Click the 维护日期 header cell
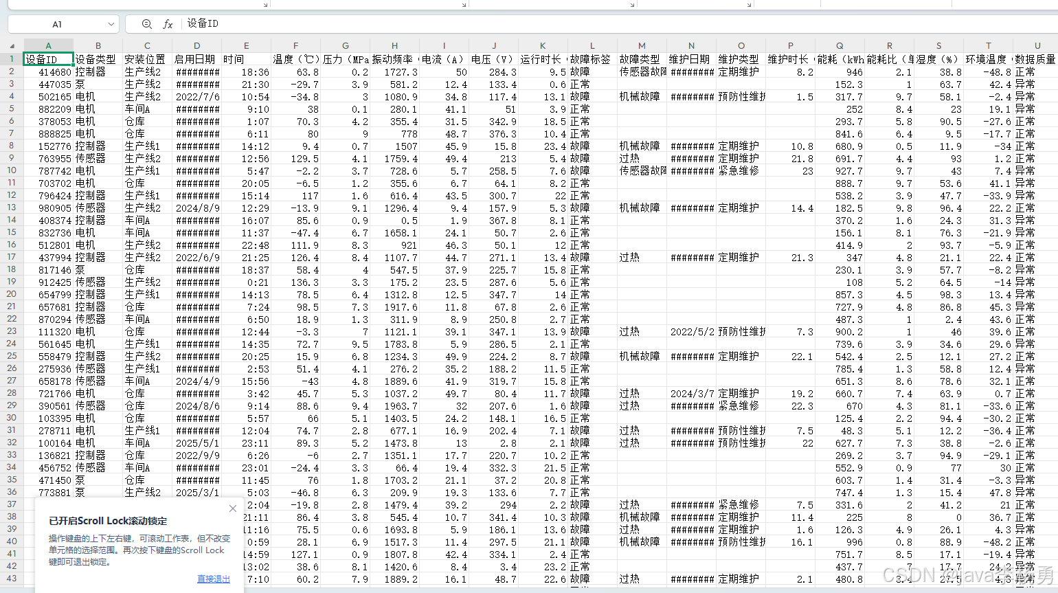Image resolution: width=1058 pixels, height=593 pixels. (x=691, y=59)
